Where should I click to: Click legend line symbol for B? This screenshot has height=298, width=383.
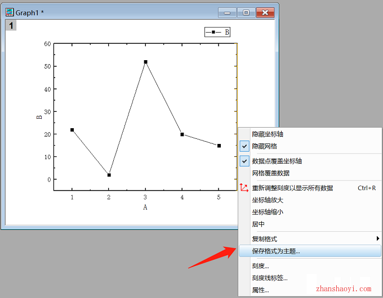pos(213,32)
